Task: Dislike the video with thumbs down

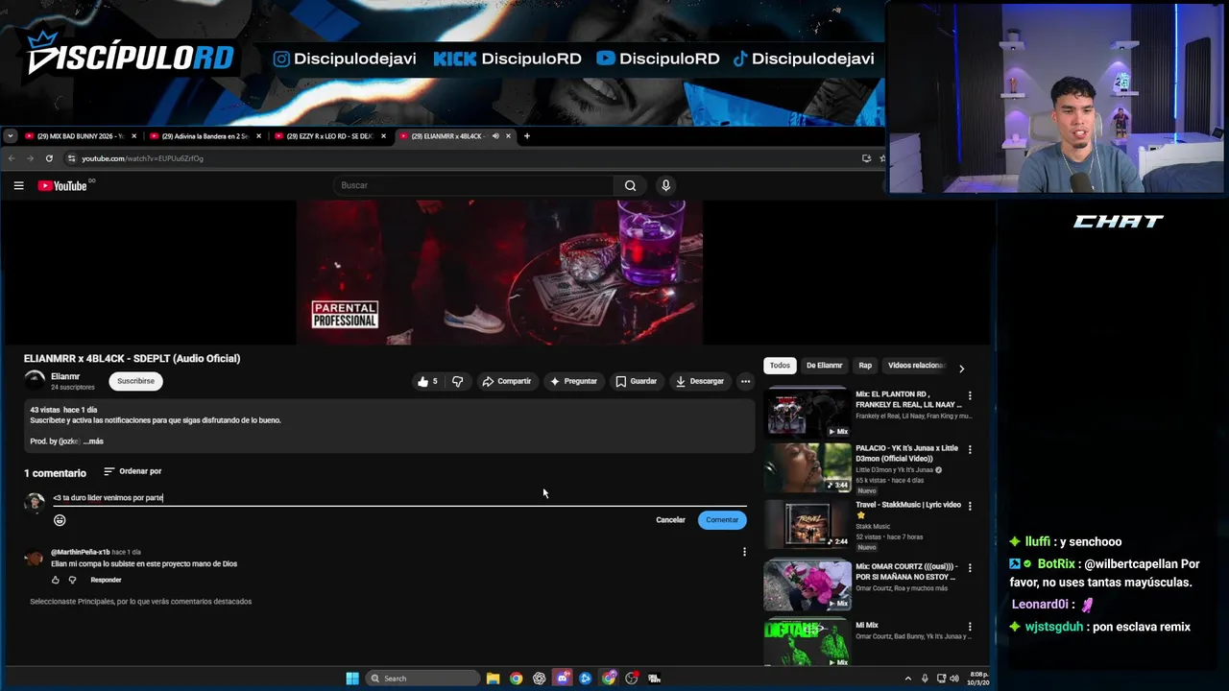Action: pos(457,381)
